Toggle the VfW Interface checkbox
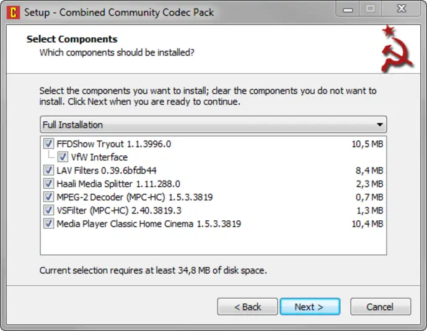Image resolution: width=427 pixels, height=331 pixels. [63, 157]
